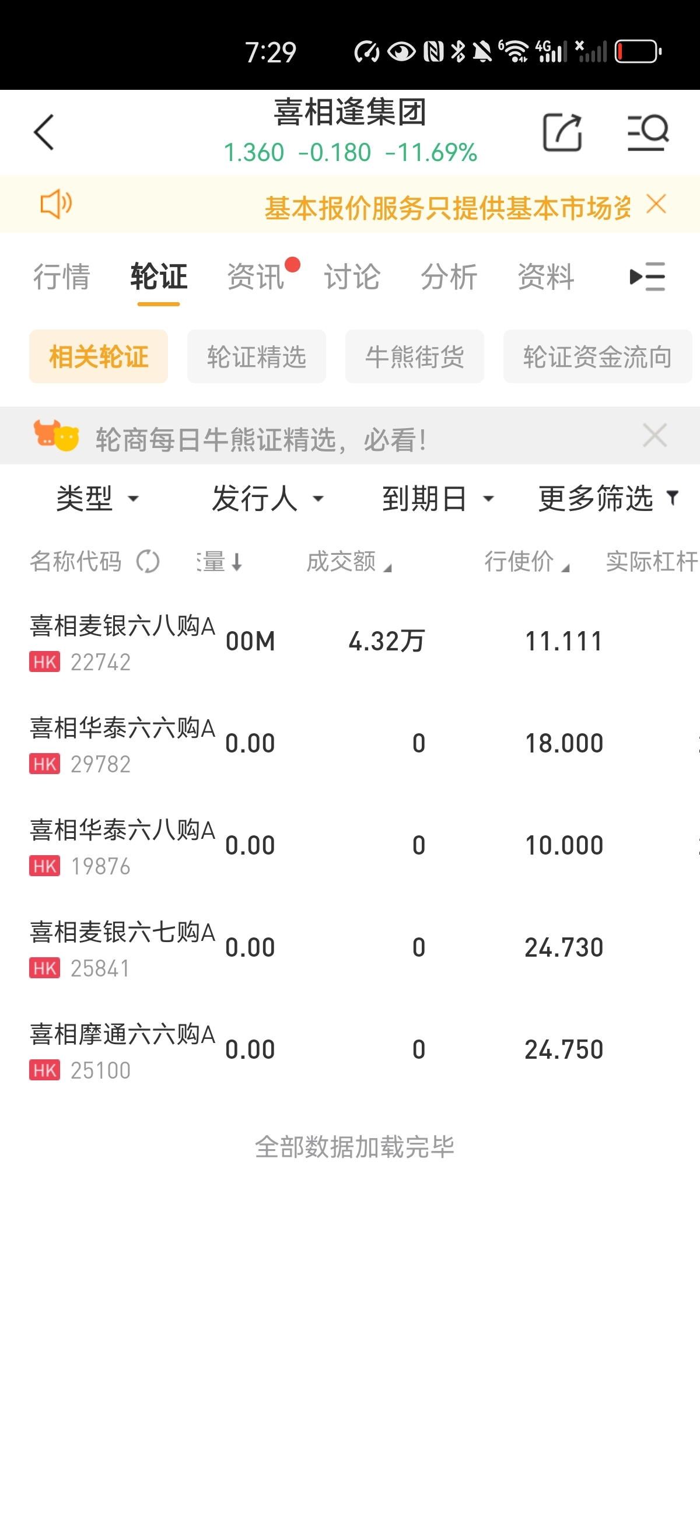Tap the bull-bear mascot icon
Screen dimensions: 700x1540
(x=55, y=435)
